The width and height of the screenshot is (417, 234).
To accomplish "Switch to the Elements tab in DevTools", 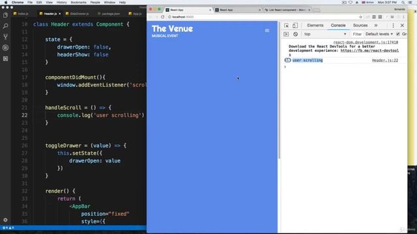I will pyautogui.click(x=315, y=25).
